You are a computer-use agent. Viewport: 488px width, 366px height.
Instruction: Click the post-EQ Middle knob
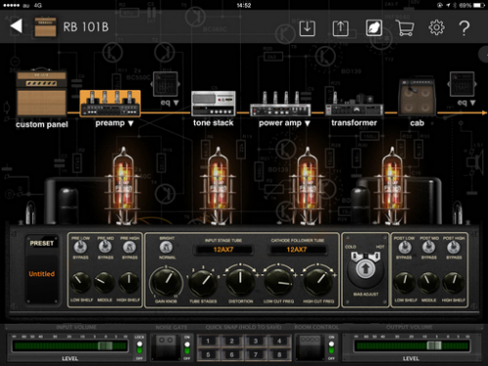pos(428,282)
